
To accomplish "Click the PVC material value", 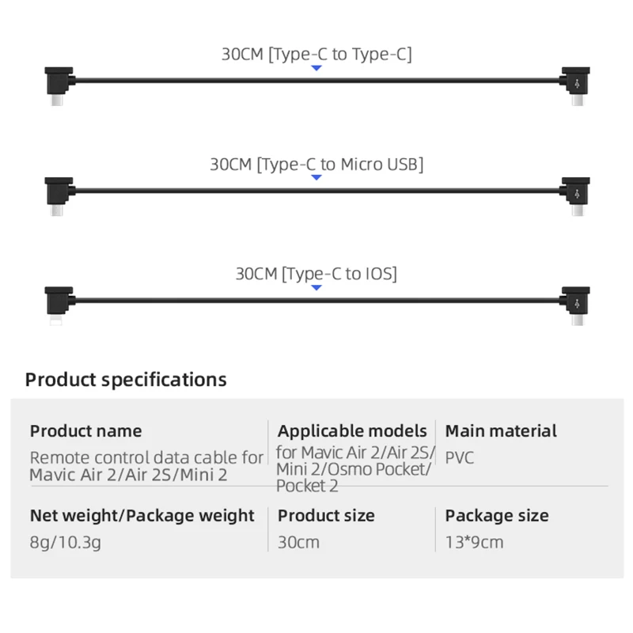I will [460, 457].
